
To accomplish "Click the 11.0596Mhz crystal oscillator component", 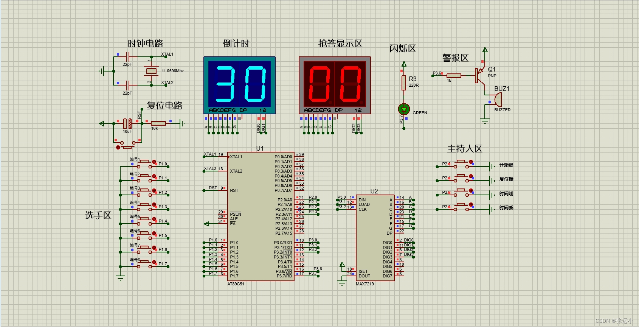I will pos(152,71).
